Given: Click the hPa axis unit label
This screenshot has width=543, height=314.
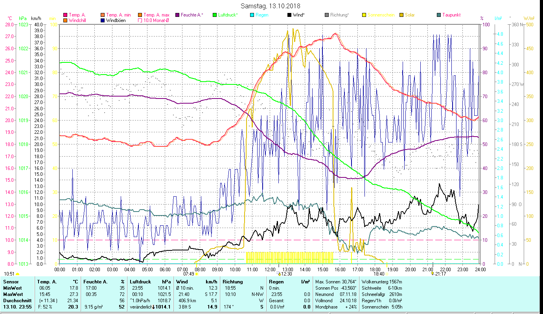Looking at the screenshot, I should pos(23,18).
